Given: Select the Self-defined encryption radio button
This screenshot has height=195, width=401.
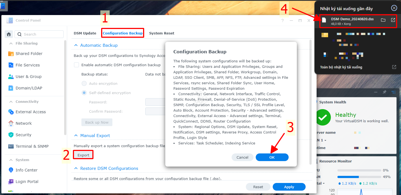Looking at the screenshot, I should 84,93.
